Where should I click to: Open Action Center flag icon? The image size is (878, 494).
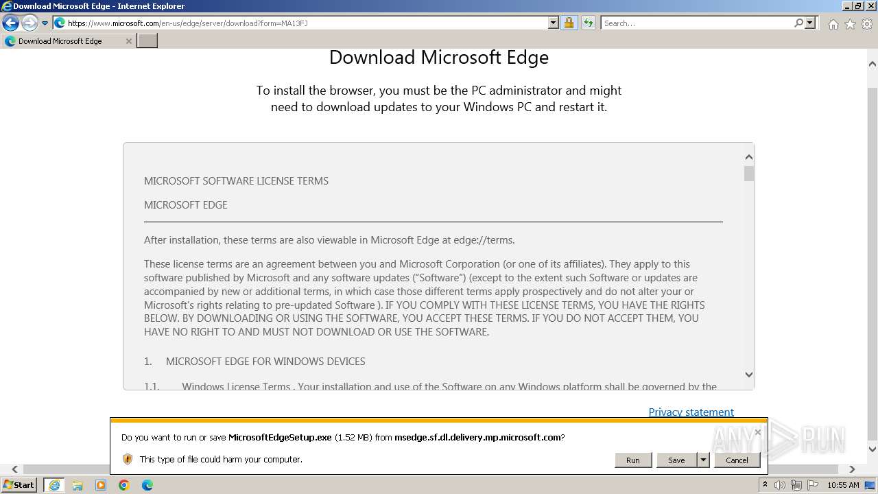pyautogui.click(x=814, y=485)
